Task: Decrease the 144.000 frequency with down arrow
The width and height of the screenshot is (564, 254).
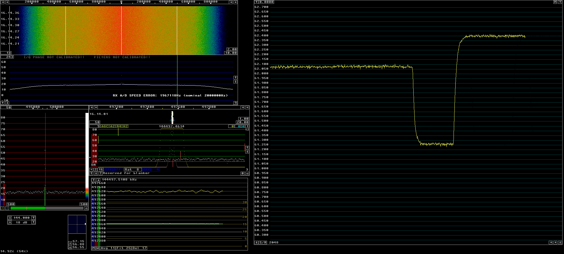Action: [x=10, y=218]
